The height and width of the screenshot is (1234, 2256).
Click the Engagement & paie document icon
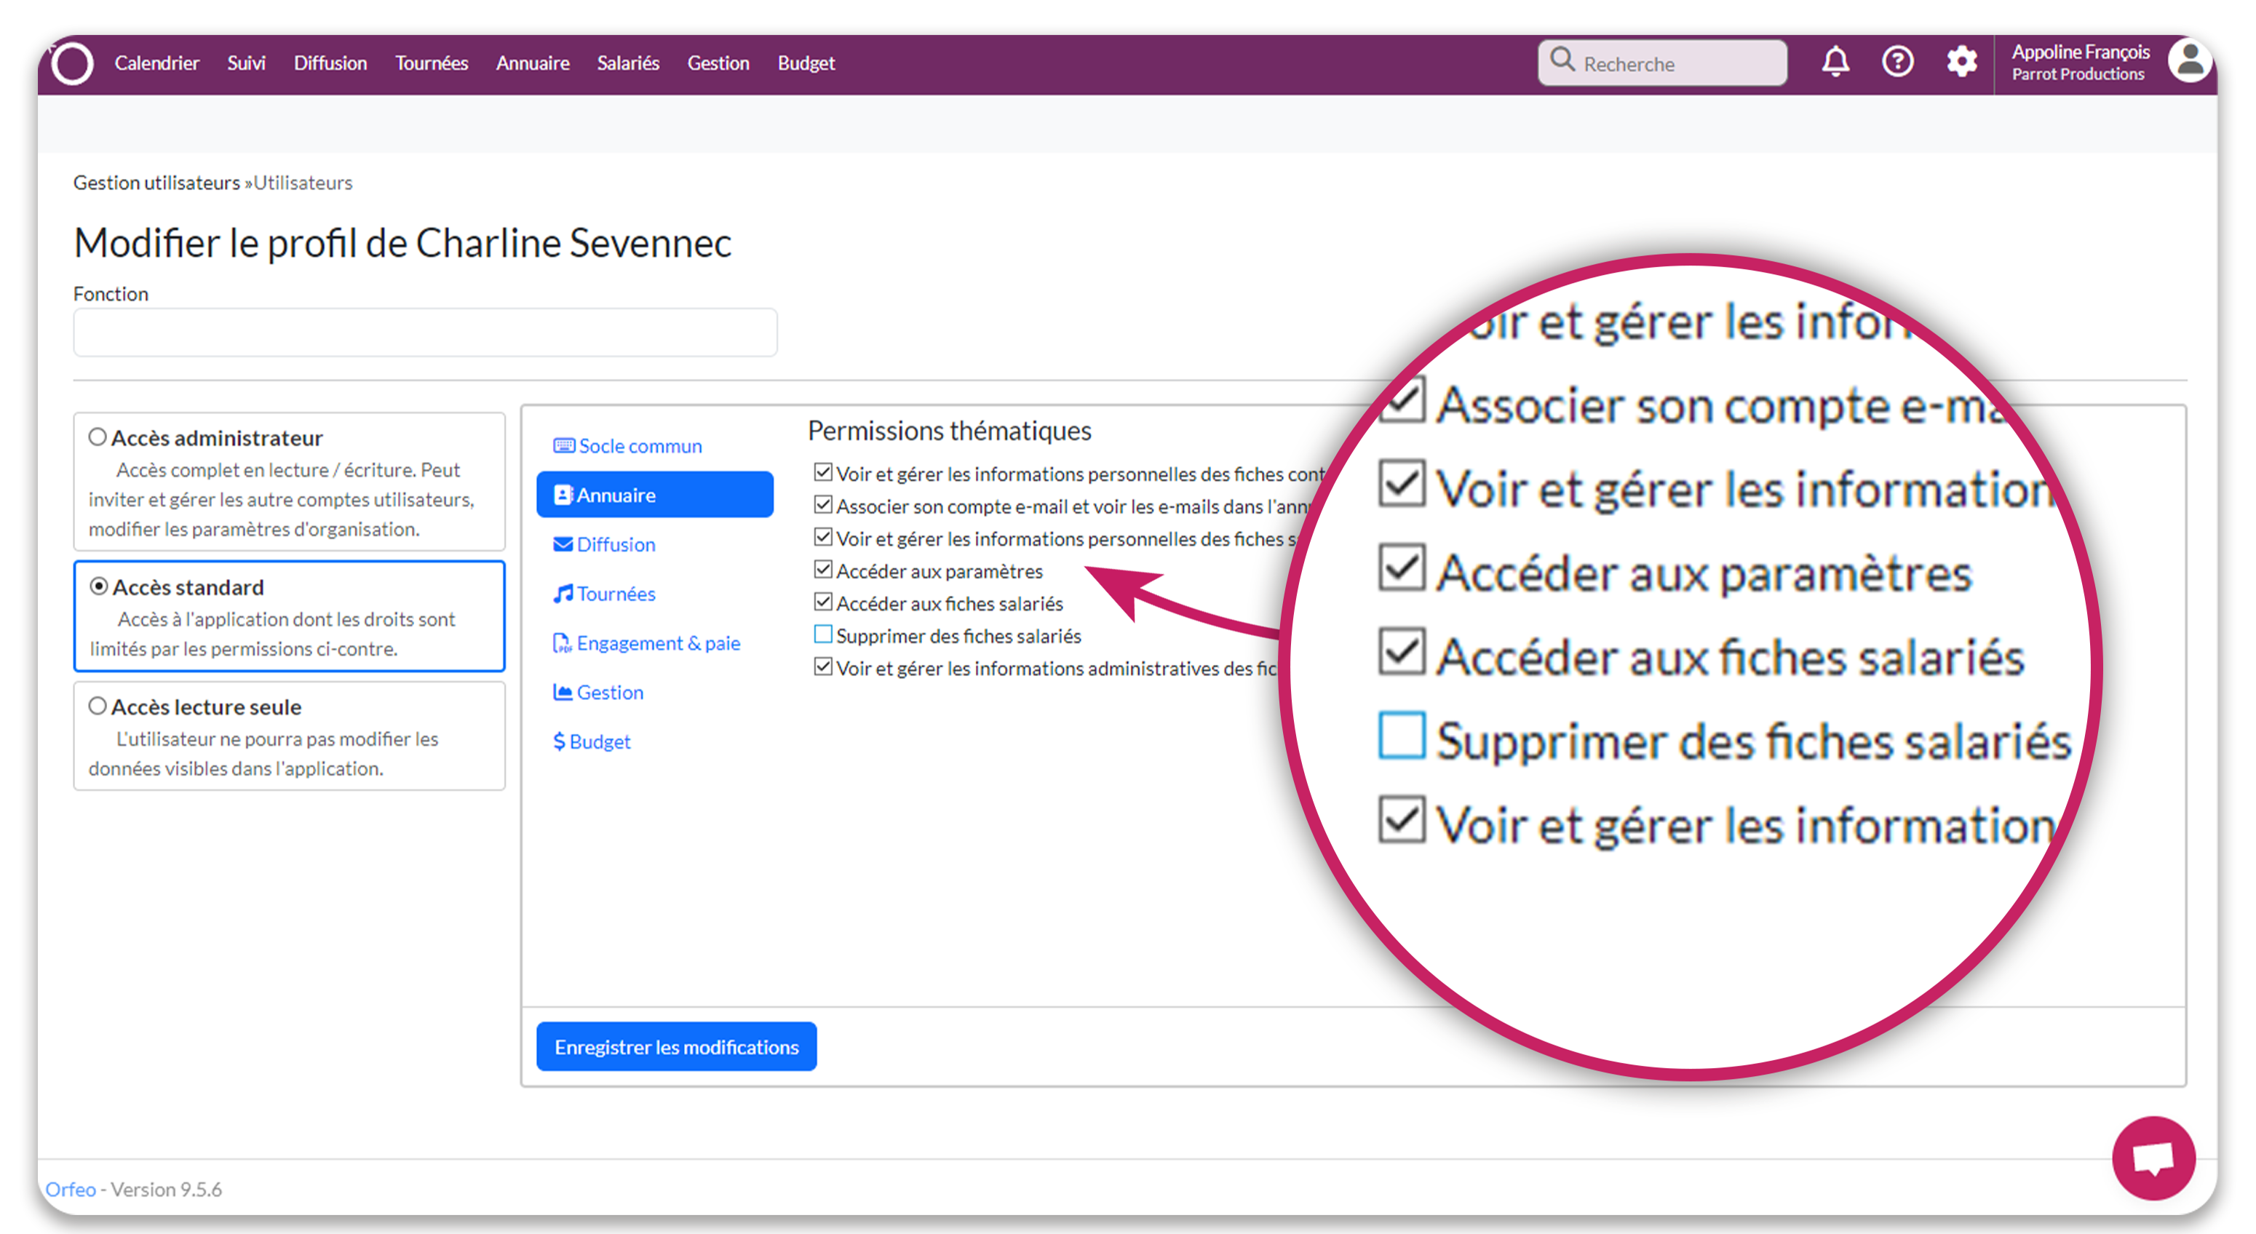pos(563,643)
